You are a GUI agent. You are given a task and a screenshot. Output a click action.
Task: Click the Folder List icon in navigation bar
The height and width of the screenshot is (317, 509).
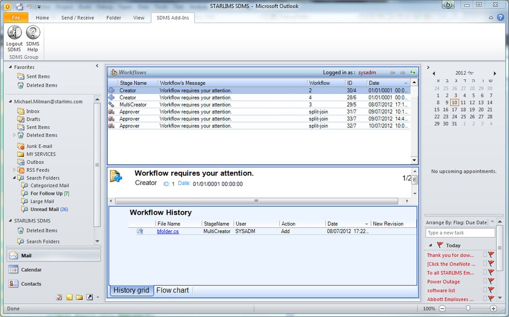click(79, 297)
